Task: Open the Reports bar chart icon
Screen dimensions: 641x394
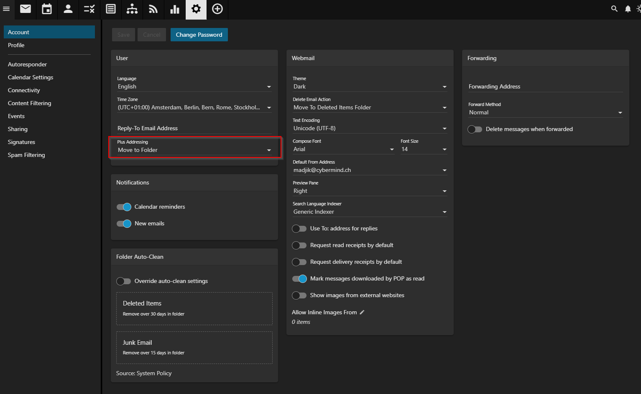Action: coord(175,9)
